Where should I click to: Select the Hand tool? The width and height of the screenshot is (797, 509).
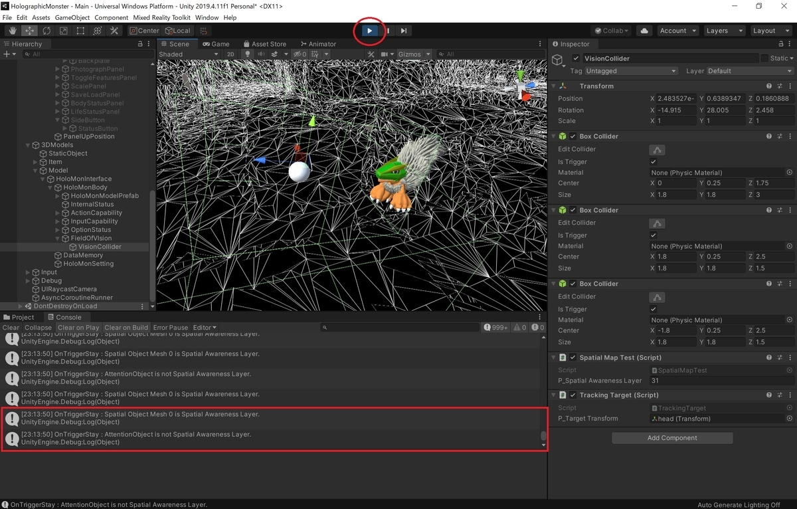pos(13,31)
